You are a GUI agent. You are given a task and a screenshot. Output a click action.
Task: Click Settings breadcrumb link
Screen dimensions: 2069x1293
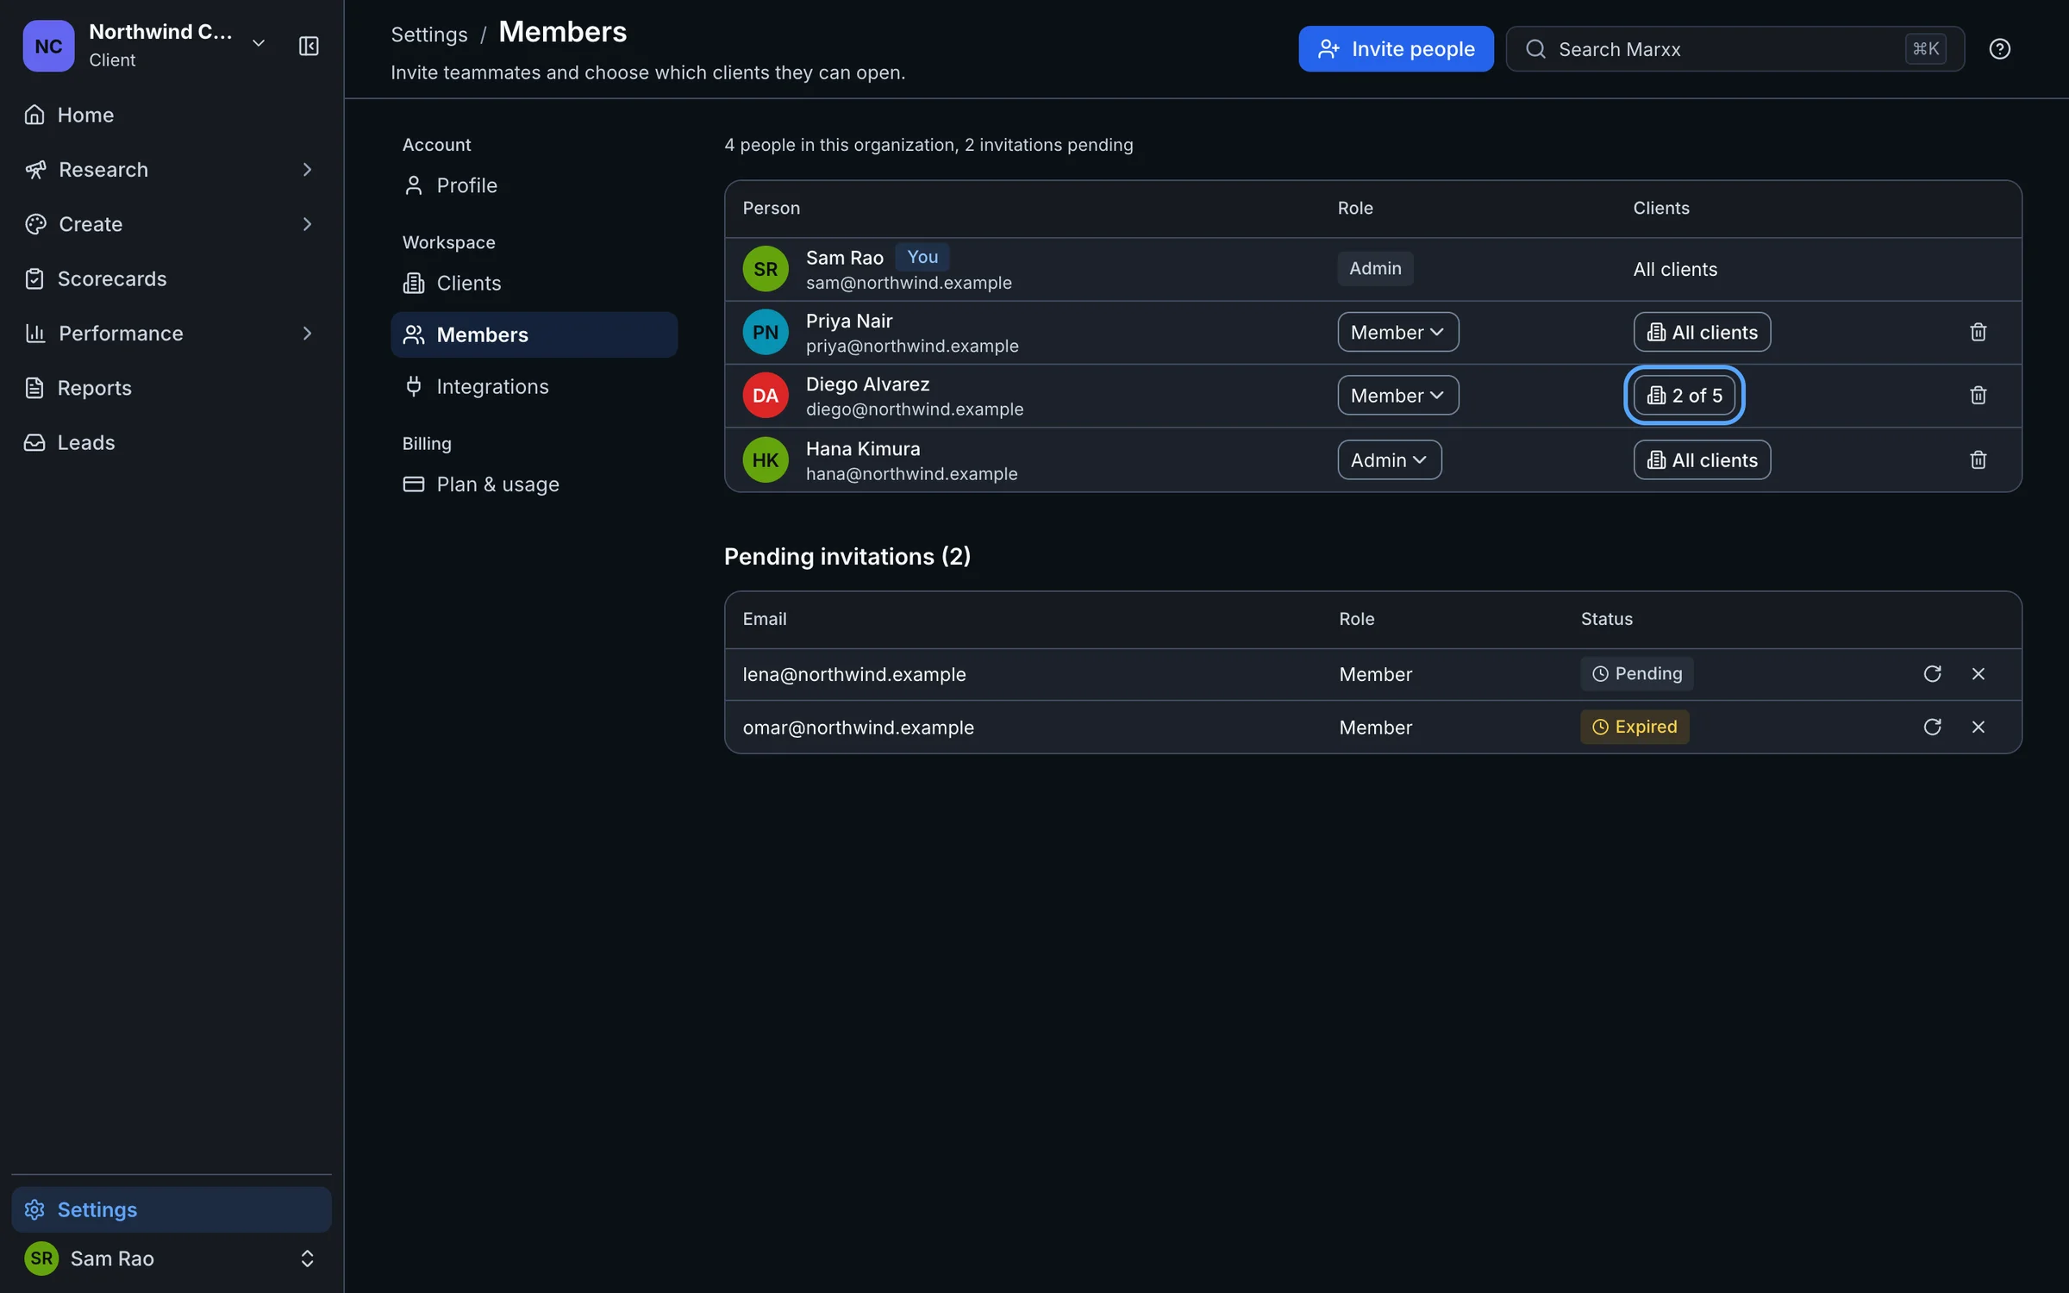[x=428, y=34]
